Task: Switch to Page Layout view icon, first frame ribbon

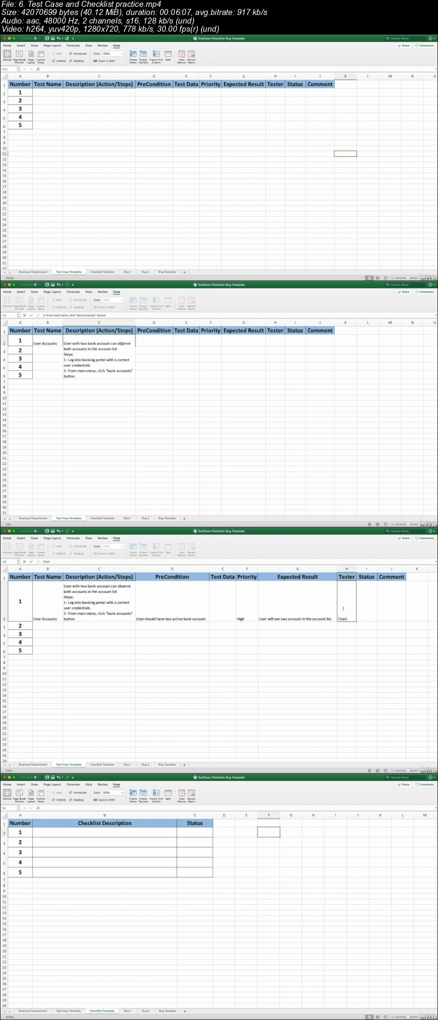Action: pos(31,54)
